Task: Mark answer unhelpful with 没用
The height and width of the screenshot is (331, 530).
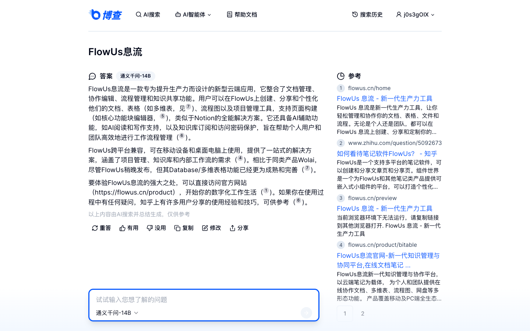Action: pos(156,228)
